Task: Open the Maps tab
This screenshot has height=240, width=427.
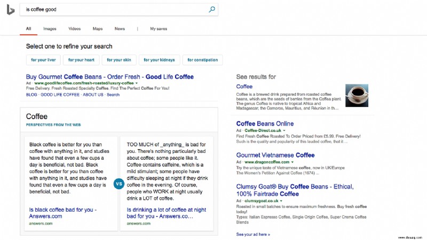Action: 98,29
